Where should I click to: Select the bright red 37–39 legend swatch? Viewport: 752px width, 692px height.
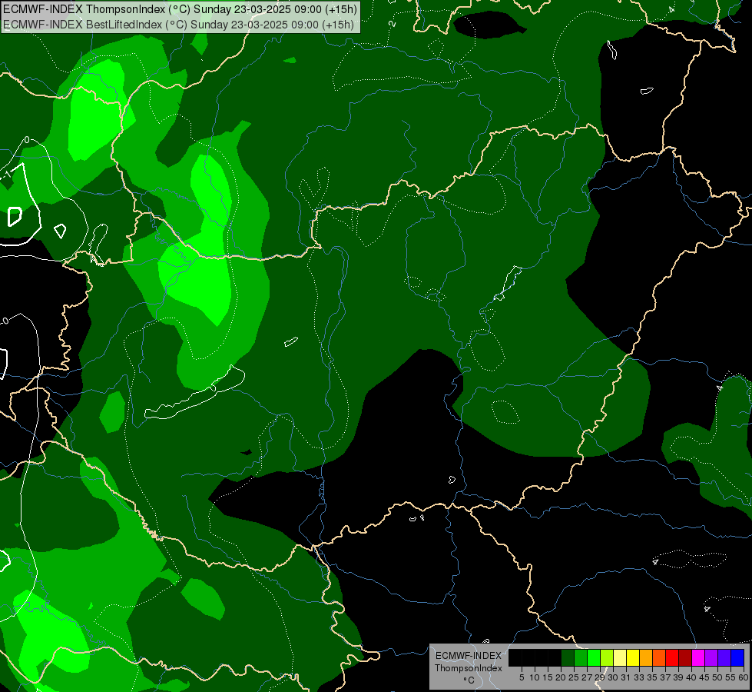pos(672,657)
